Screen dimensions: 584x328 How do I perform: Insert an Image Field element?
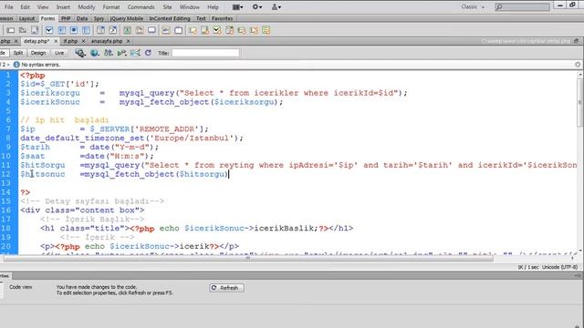tap(128, 30)
